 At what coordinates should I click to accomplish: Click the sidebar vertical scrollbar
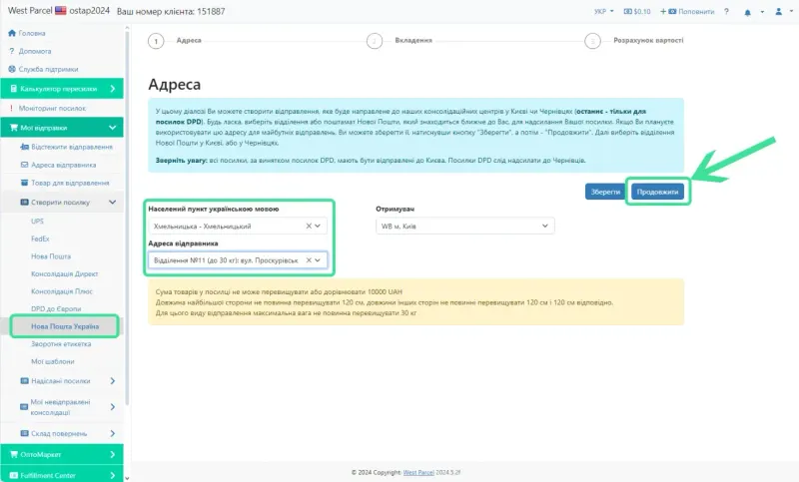pos(127,217)
